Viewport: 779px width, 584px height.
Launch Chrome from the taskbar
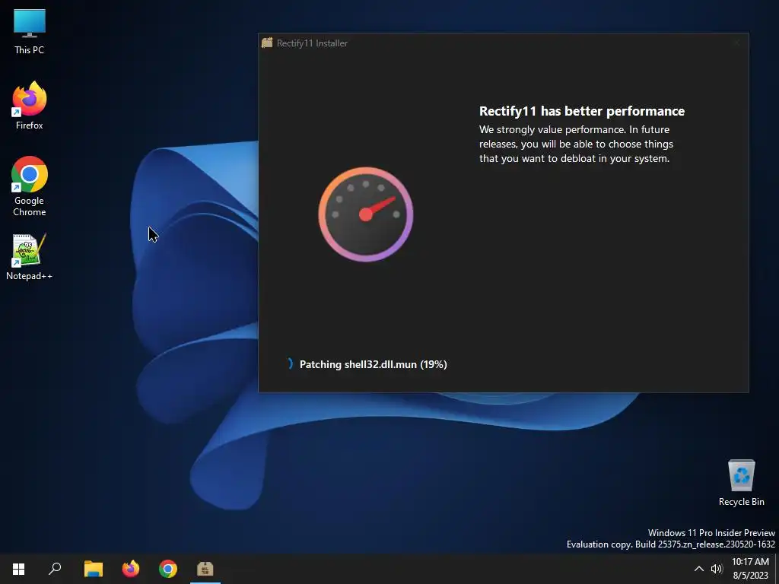(168, 569)
